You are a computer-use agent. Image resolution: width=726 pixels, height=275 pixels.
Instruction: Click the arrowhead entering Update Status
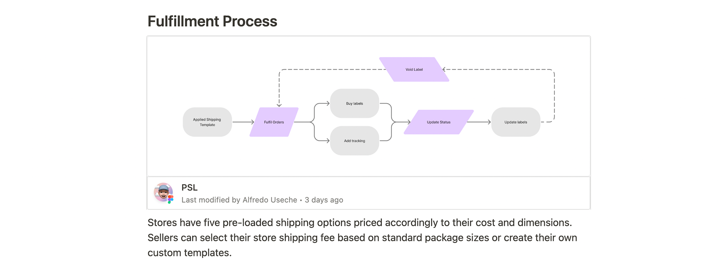click(409, 122)
